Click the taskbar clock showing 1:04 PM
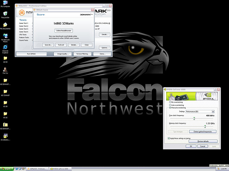The width and height of the screenshot is (229, 171). click(224, 169)
